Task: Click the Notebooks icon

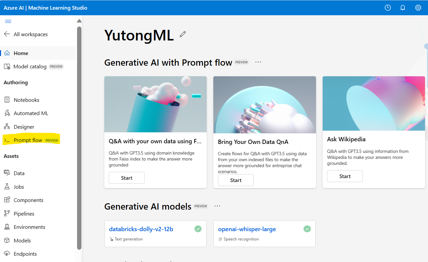Action: tap(7, 100)
